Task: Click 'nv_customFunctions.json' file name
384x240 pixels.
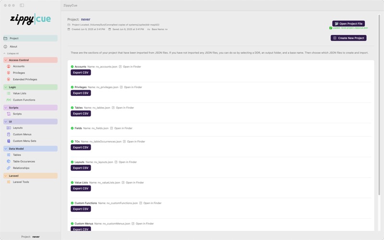Action: click(122, 203)
